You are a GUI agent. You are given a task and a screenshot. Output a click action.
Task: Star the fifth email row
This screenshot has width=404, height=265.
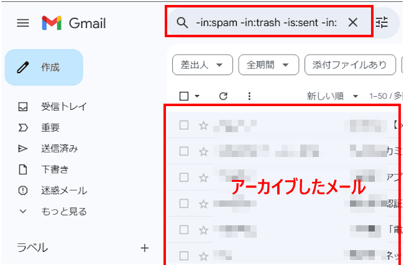(203, 230)
